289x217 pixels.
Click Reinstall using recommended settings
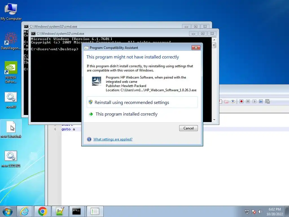coord(142,102)
